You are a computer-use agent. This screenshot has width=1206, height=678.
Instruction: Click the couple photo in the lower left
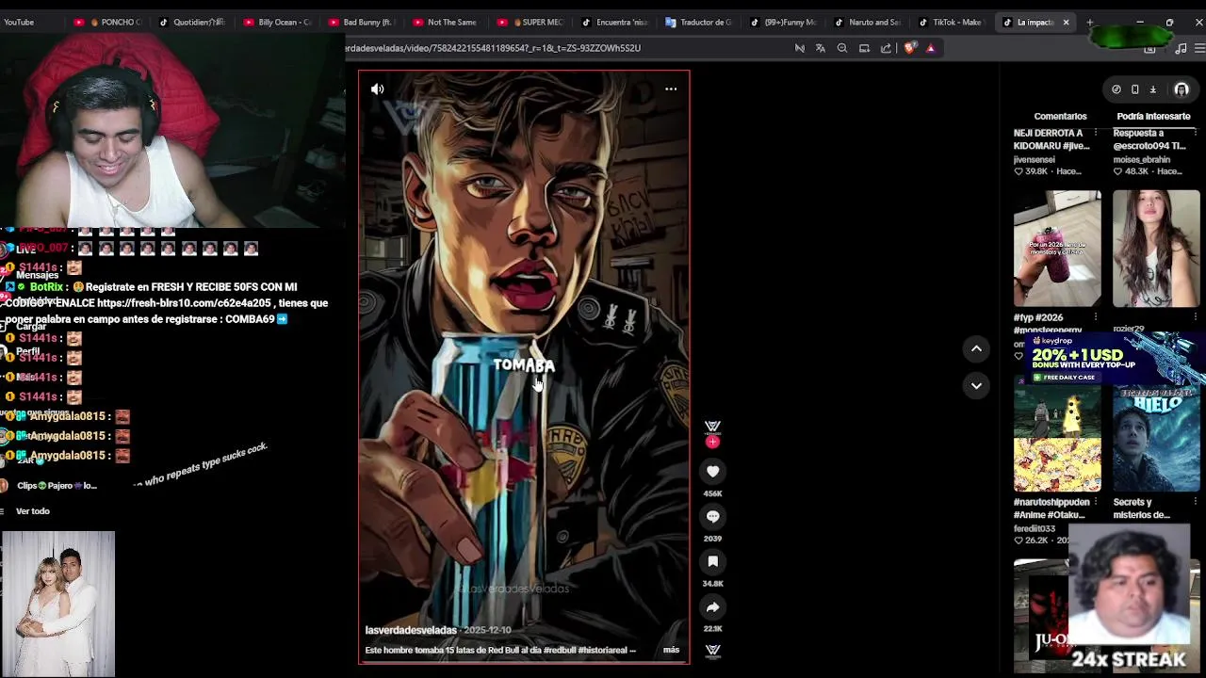[57, 604]
